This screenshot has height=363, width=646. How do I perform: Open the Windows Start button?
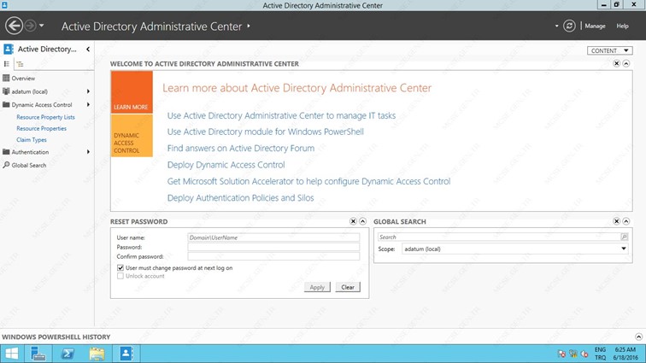pyautogui.click(x=12, y=354)
